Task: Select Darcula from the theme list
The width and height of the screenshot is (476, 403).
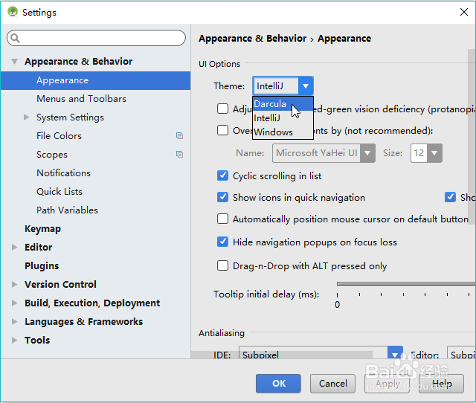Action: [x=270, y=104]
